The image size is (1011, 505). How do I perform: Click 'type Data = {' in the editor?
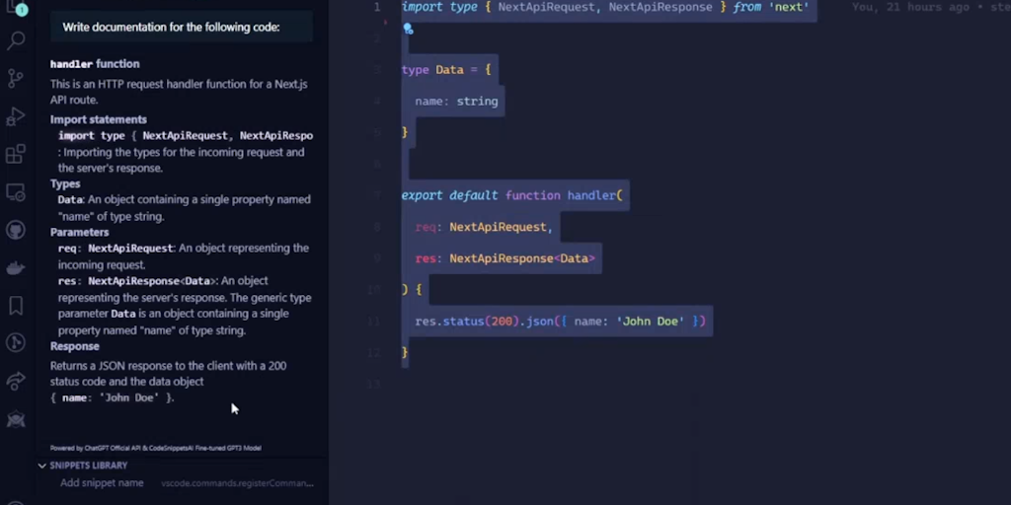coord(446,70)
